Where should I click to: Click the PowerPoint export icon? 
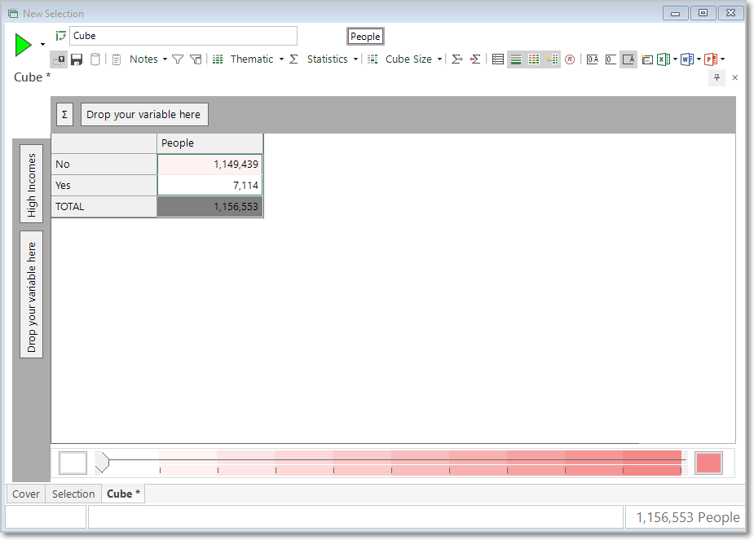711,59
